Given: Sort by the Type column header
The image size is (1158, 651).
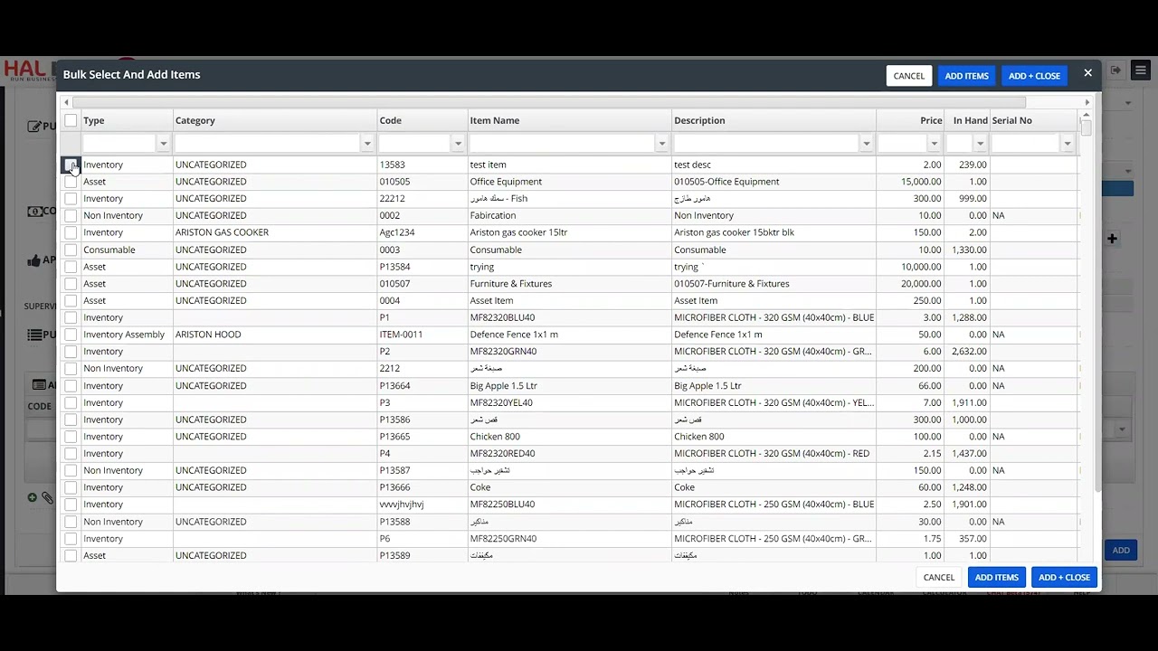Looking at the screenshot, I should pyautogui.click(x=128, y=120).
